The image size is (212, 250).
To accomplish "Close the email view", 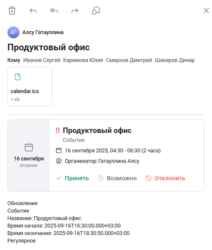I will [x=206, y=11].
